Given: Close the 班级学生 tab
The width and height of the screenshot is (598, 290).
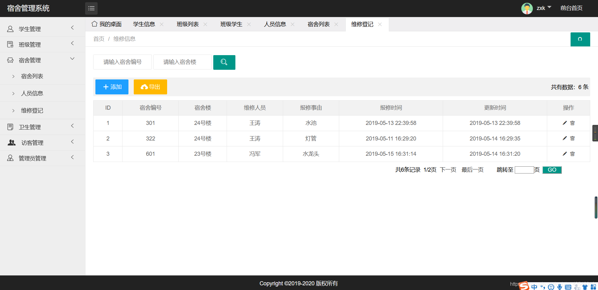Looking at the screenshot, I should tap(249, 24).
